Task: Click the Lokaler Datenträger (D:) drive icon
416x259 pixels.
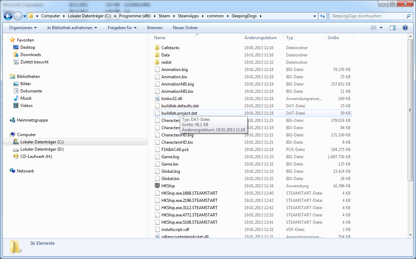Action: pos(16,149)
